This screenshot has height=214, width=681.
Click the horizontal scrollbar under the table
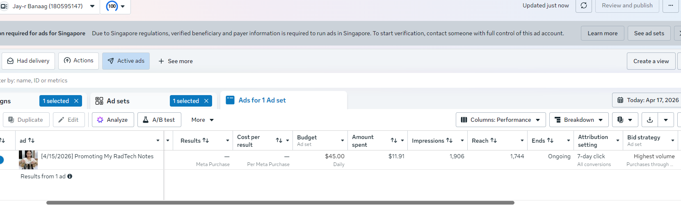coord(280,203)
